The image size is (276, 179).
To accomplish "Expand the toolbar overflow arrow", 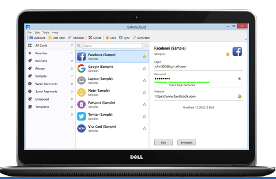I will (246, 39).
